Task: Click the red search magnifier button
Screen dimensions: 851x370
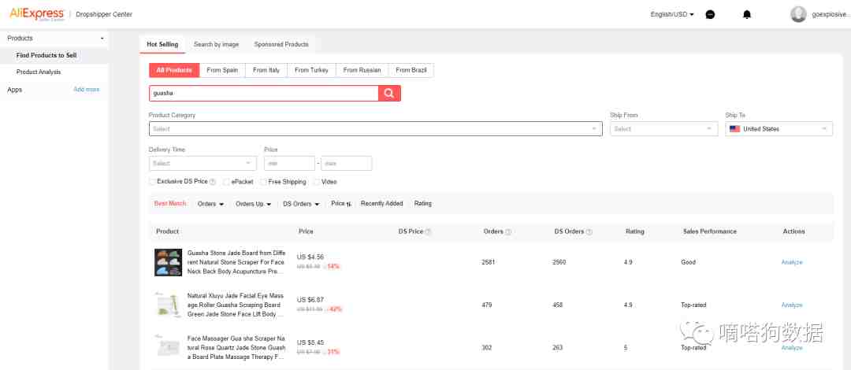Action: pos(389,94)
